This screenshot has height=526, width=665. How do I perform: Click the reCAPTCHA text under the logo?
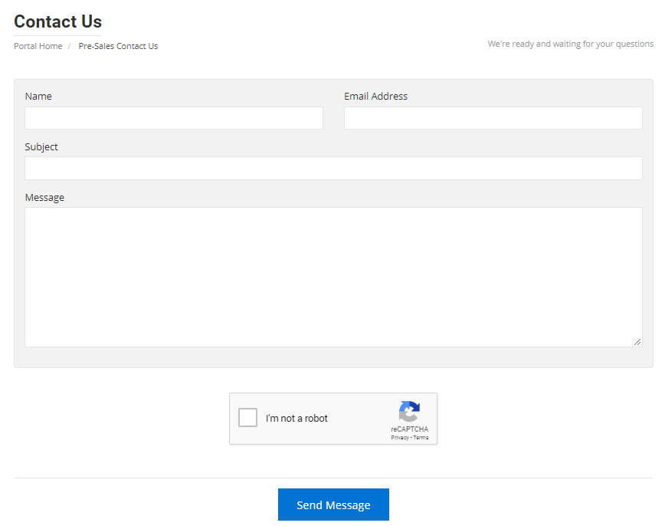tap(409, 429)
